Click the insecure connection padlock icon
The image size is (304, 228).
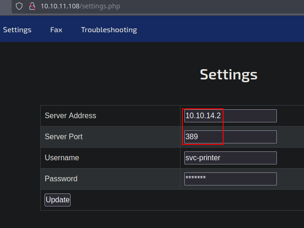(x=32, y=6)
